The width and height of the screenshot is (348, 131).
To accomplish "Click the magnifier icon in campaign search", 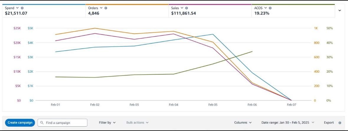I will pyautogui.click(x=42, y=123).
